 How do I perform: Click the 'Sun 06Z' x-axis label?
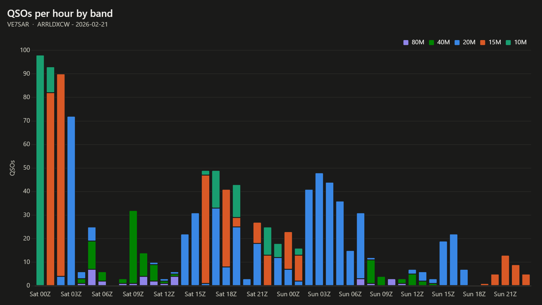[x=350, y=294]
